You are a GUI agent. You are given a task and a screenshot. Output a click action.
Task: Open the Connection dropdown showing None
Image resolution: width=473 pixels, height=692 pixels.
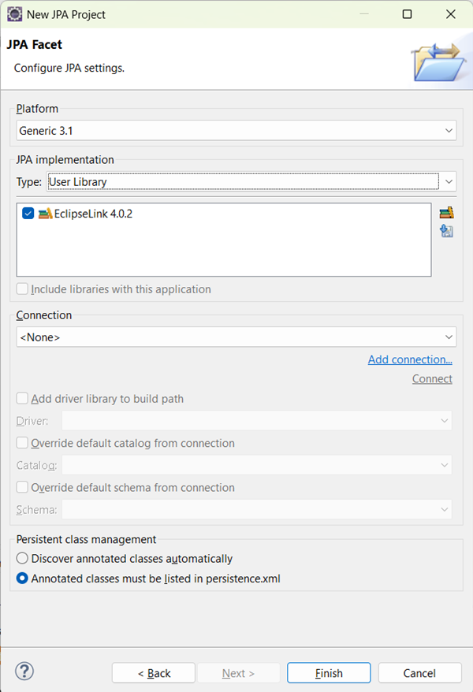(x=236, y=337)
